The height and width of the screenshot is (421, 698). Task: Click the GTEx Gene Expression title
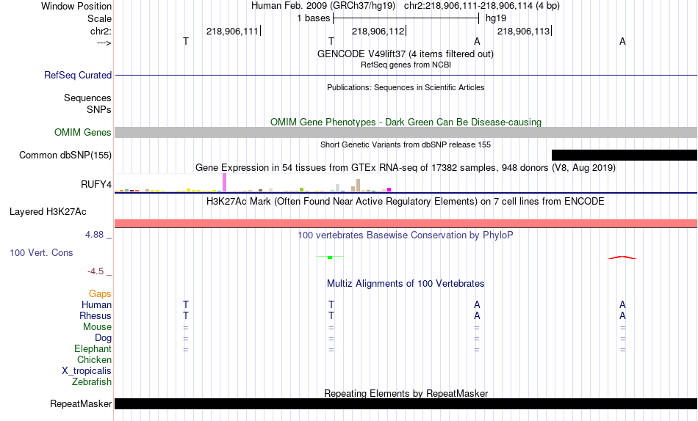(x=406, y=168)
